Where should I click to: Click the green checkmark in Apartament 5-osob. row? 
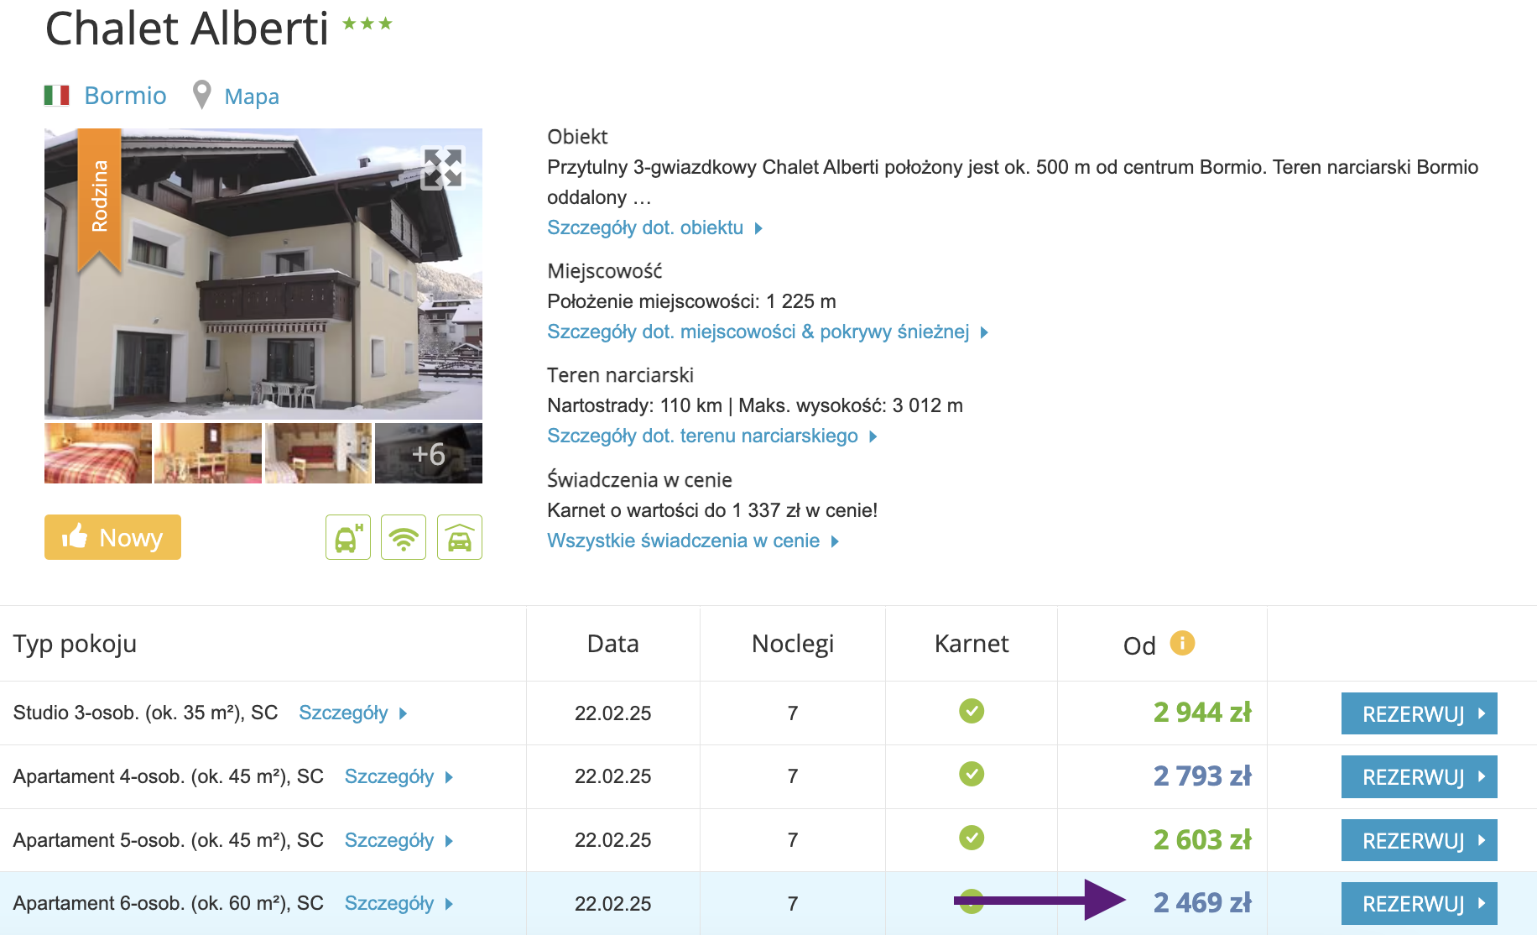click(972, 838)
